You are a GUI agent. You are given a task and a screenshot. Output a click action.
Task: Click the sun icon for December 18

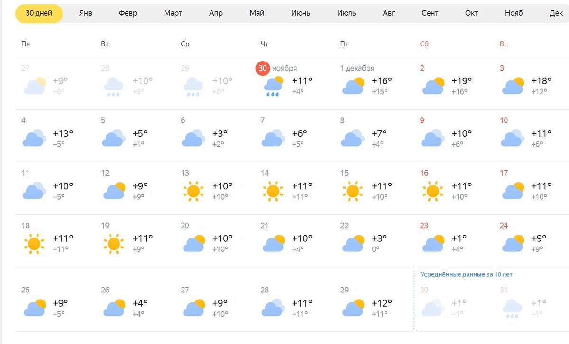(34, 244)
